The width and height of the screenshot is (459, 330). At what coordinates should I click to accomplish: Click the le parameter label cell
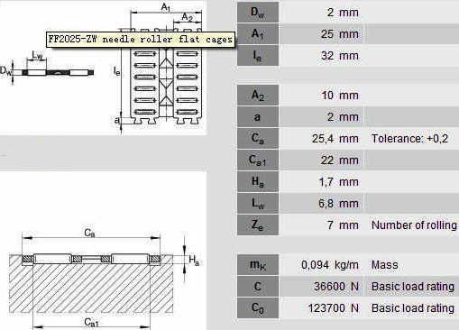258,56
